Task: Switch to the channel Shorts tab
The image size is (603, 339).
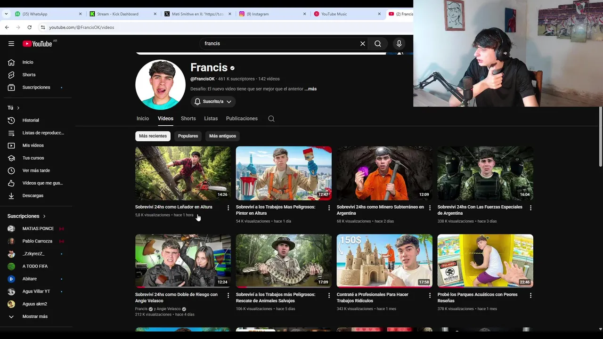Action: [188, 119]
